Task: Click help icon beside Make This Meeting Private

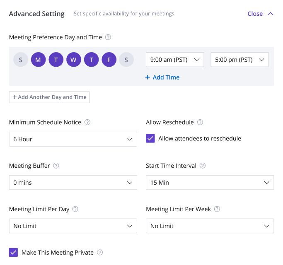Action: pyautogui.click(x=100, y=253)
